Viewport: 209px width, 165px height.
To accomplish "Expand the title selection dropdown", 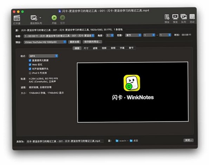I will click(59, 36).
